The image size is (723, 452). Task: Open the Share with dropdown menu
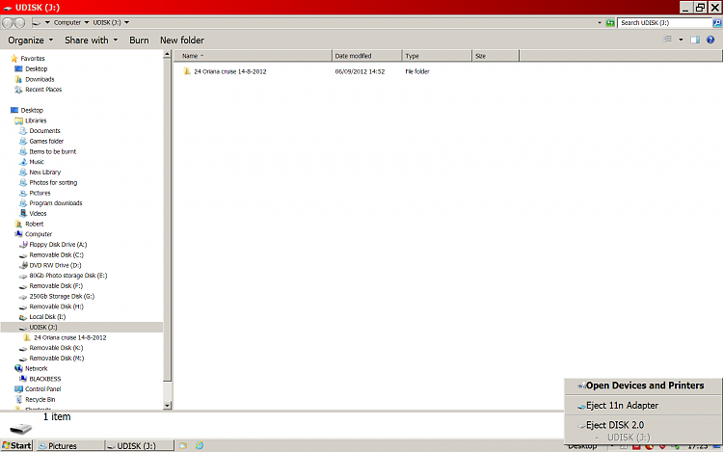91,40
